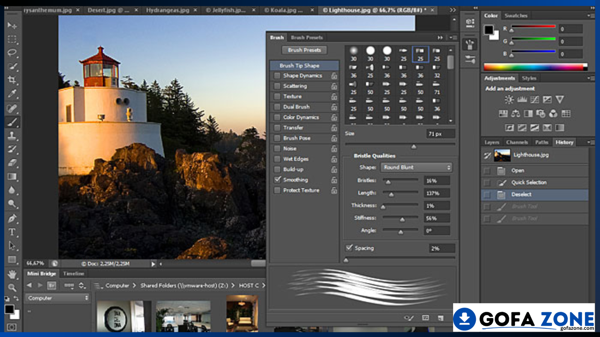Select the Lasso tool
Image resolution: width=600 pixels, height=337 pixels.
click(x=12, y=52)
